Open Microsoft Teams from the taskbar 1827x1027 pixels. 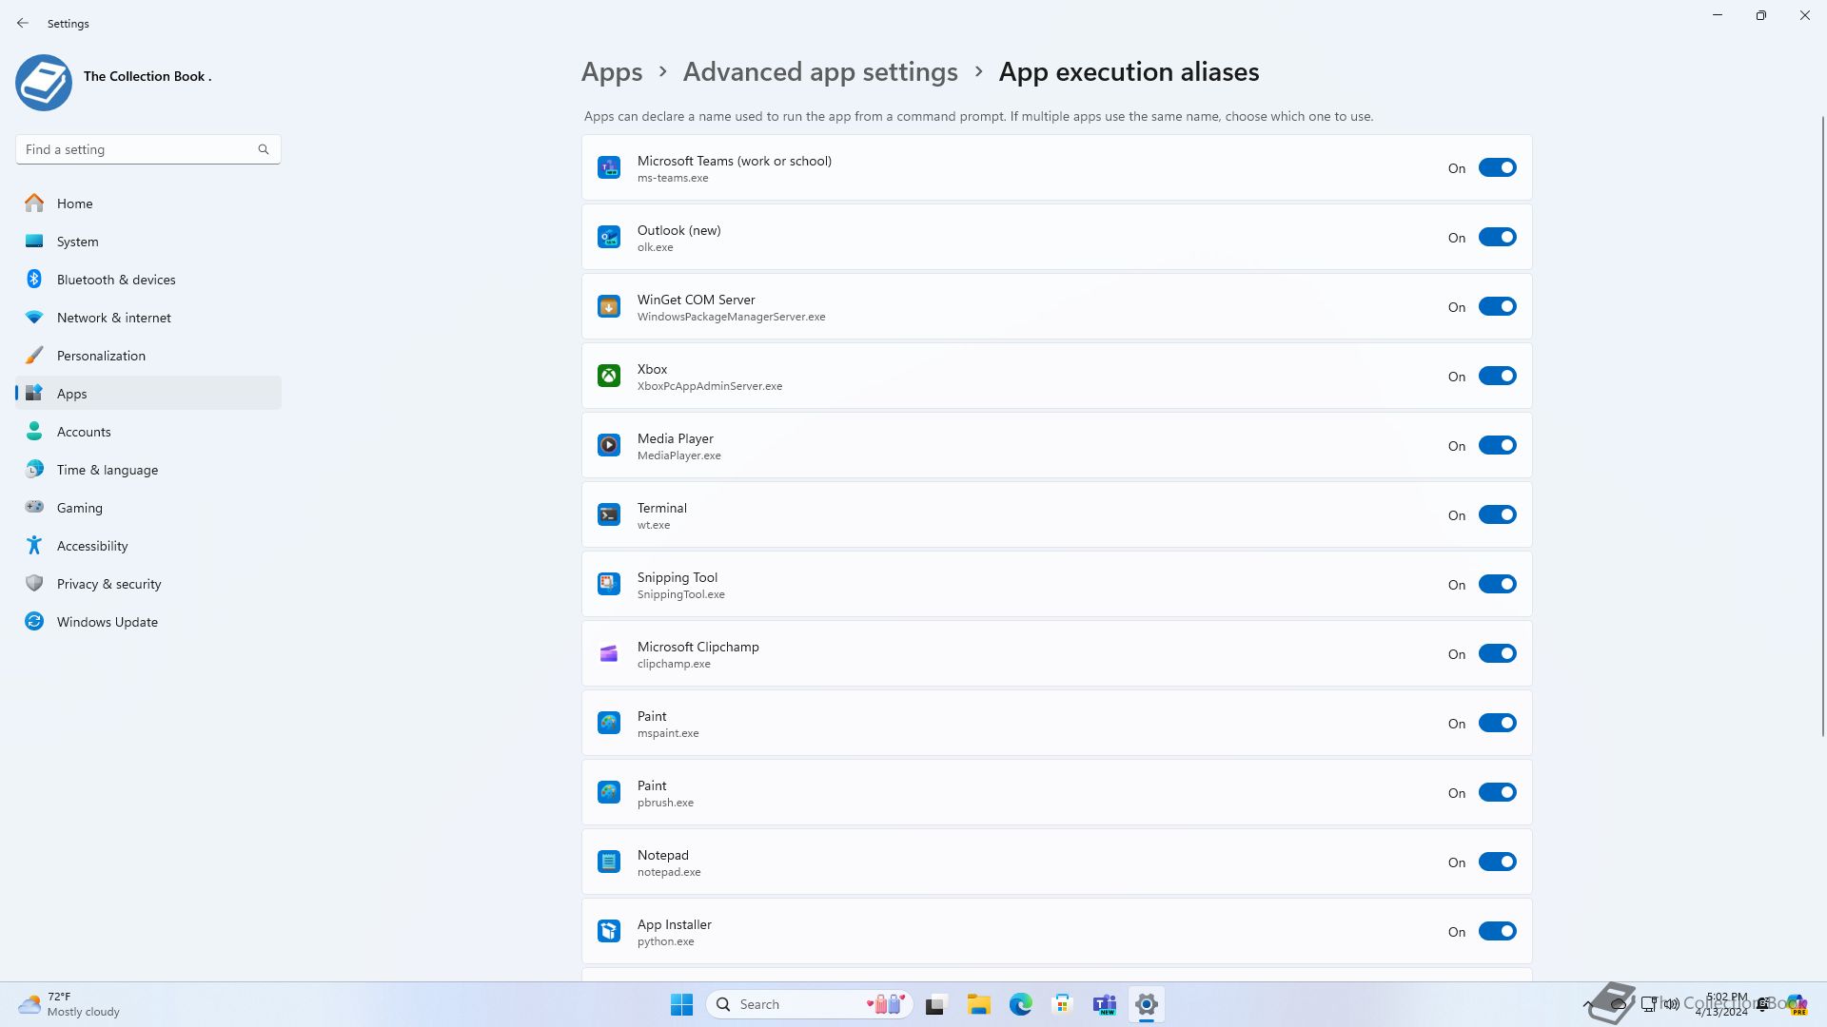pyautogui.click(x=1105, y=1004)
